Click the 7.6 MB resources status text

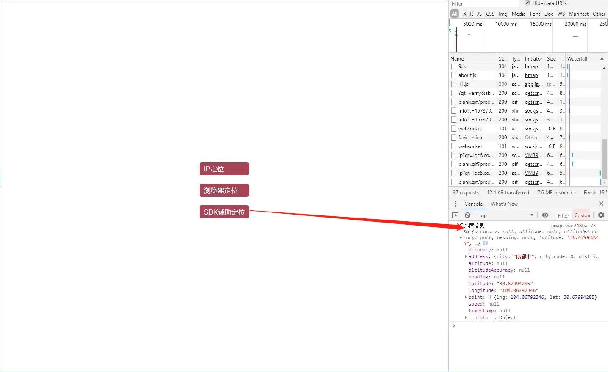tap(556, 193)
